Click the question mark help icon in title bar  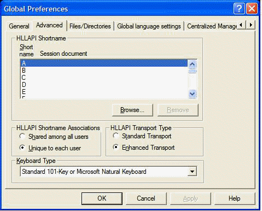coord(239,9)
